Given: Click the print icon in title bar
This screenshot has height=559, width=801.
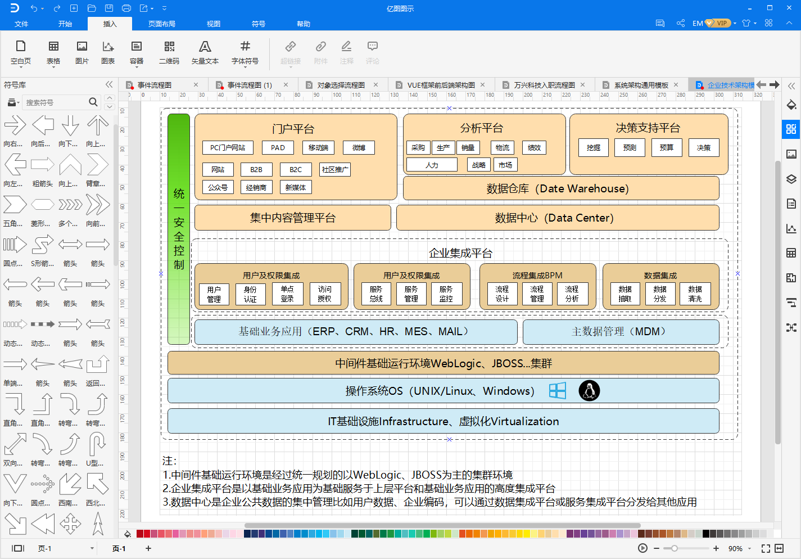Looking at the screenshot, I should pyautogui.click(x=126, y=8).
